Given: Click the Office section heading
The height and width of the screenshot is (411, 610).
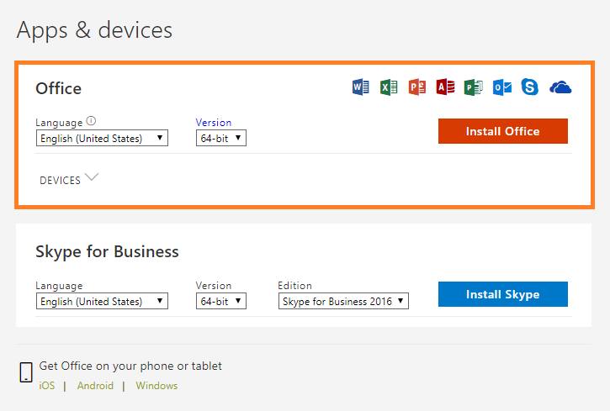Looking at the screenshot, I should point(58,88).
